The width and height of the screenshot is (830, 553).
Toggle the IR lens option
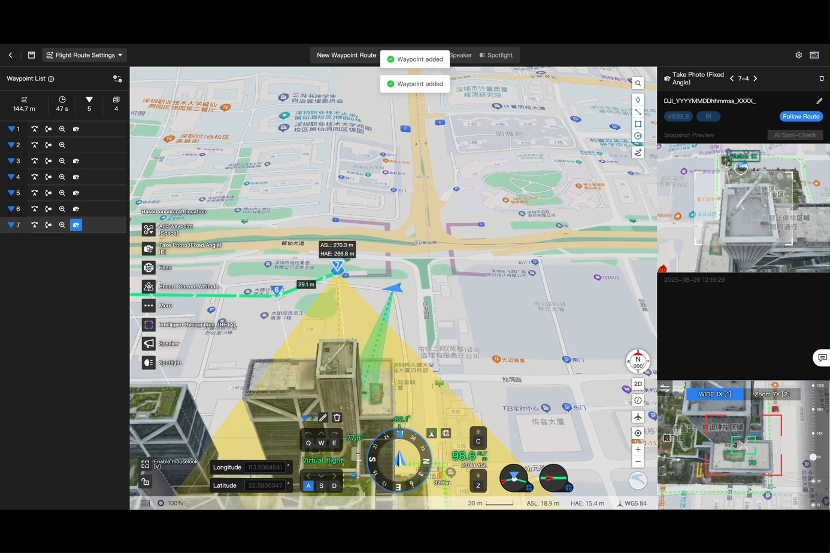click(708, 117)
